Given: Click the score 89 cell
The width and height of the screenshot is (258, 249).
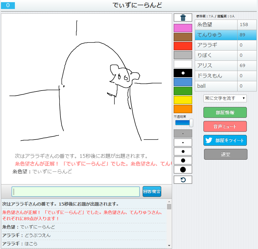Looking at the screenshot, I should (x=247, y=35).
